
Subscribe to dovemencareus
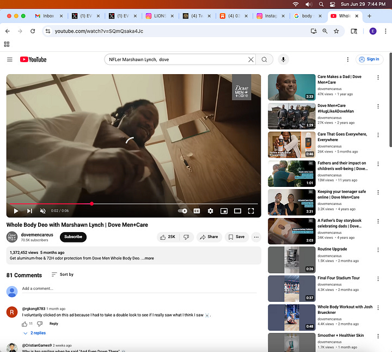(x=73, y=237)
